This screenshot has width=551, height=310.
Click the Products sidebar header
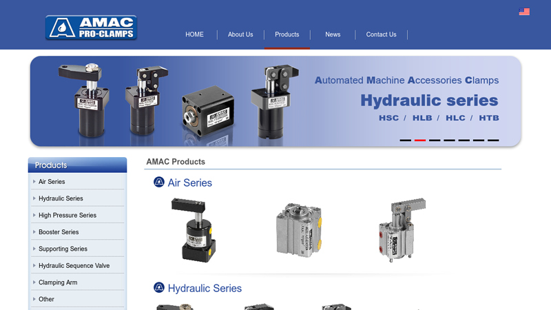coord(77,165)
